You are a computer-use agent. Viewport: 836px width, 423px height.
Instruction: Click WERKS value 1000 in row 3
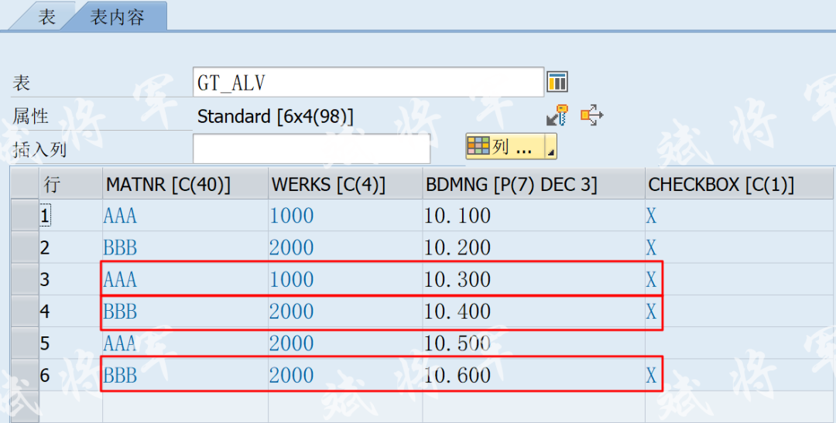coord(292,280)
